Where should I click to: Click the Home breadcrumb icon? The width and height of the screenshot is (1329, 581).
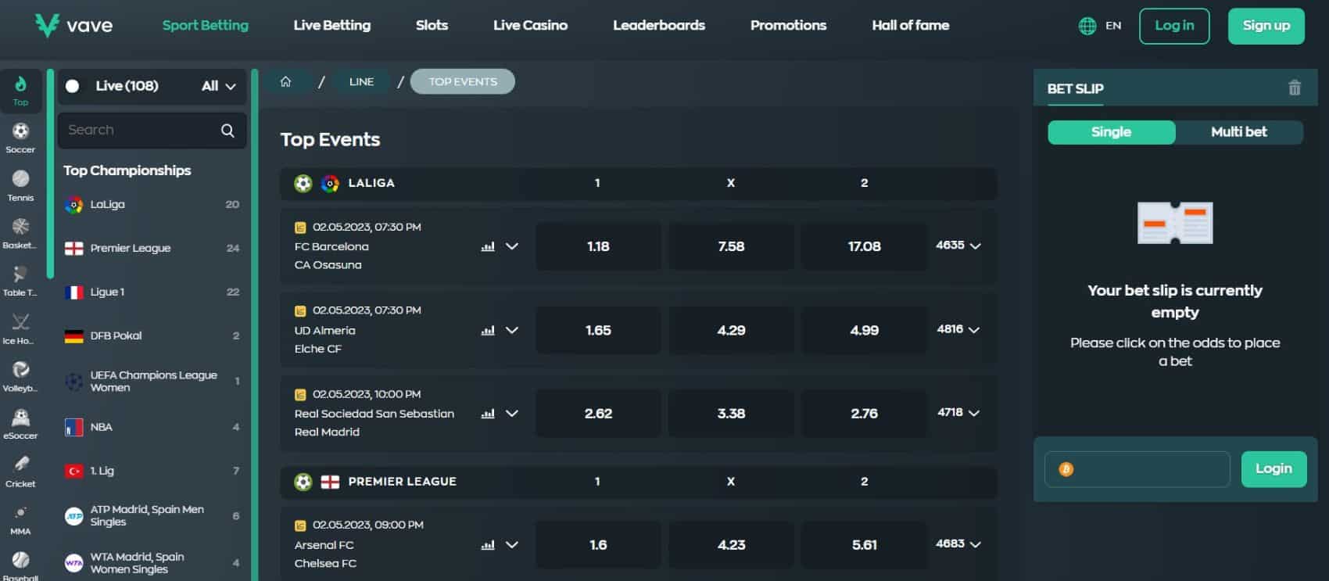287,81
